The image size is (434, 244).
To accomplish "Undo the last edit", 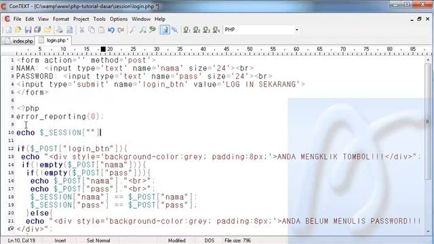I will coord(111,30).
